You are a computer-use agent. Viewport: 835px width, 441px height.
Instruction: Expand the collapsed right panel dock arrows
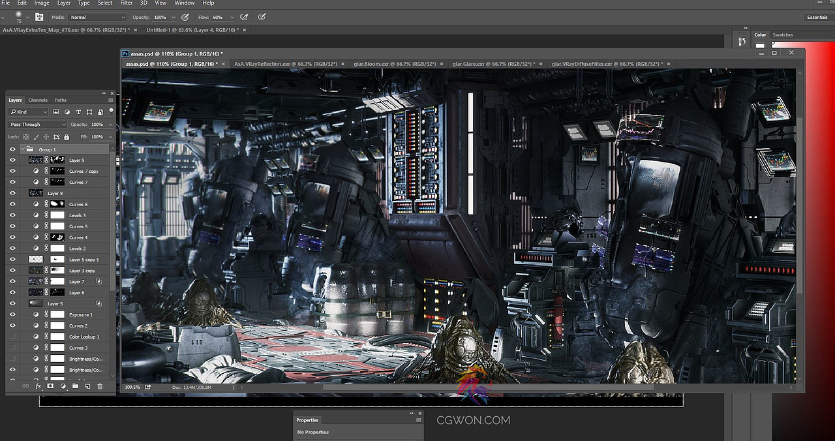pos(744,29)
